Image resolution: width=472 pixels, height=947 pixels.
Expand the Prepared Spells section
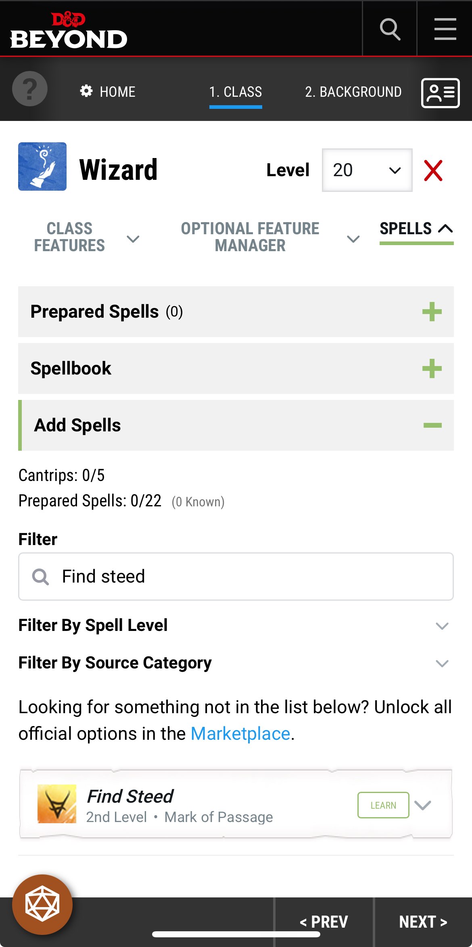click(x=432, y=312)
